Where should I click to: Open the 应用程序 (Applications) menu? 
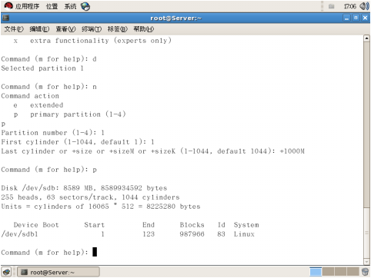point(27,6)
